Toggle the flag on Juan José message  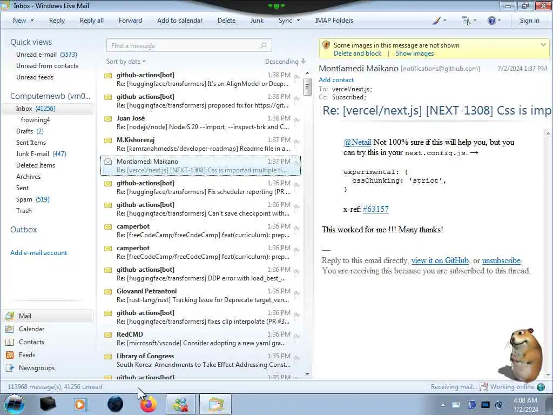click(296, 120)
